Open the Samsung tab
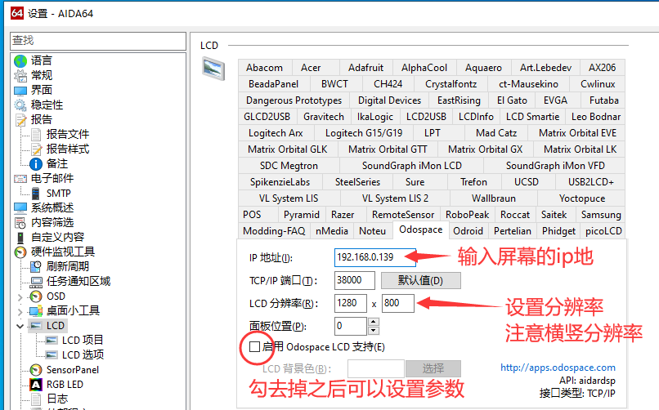This screenshot has height=410, width=659. click(x=601, y=215)
